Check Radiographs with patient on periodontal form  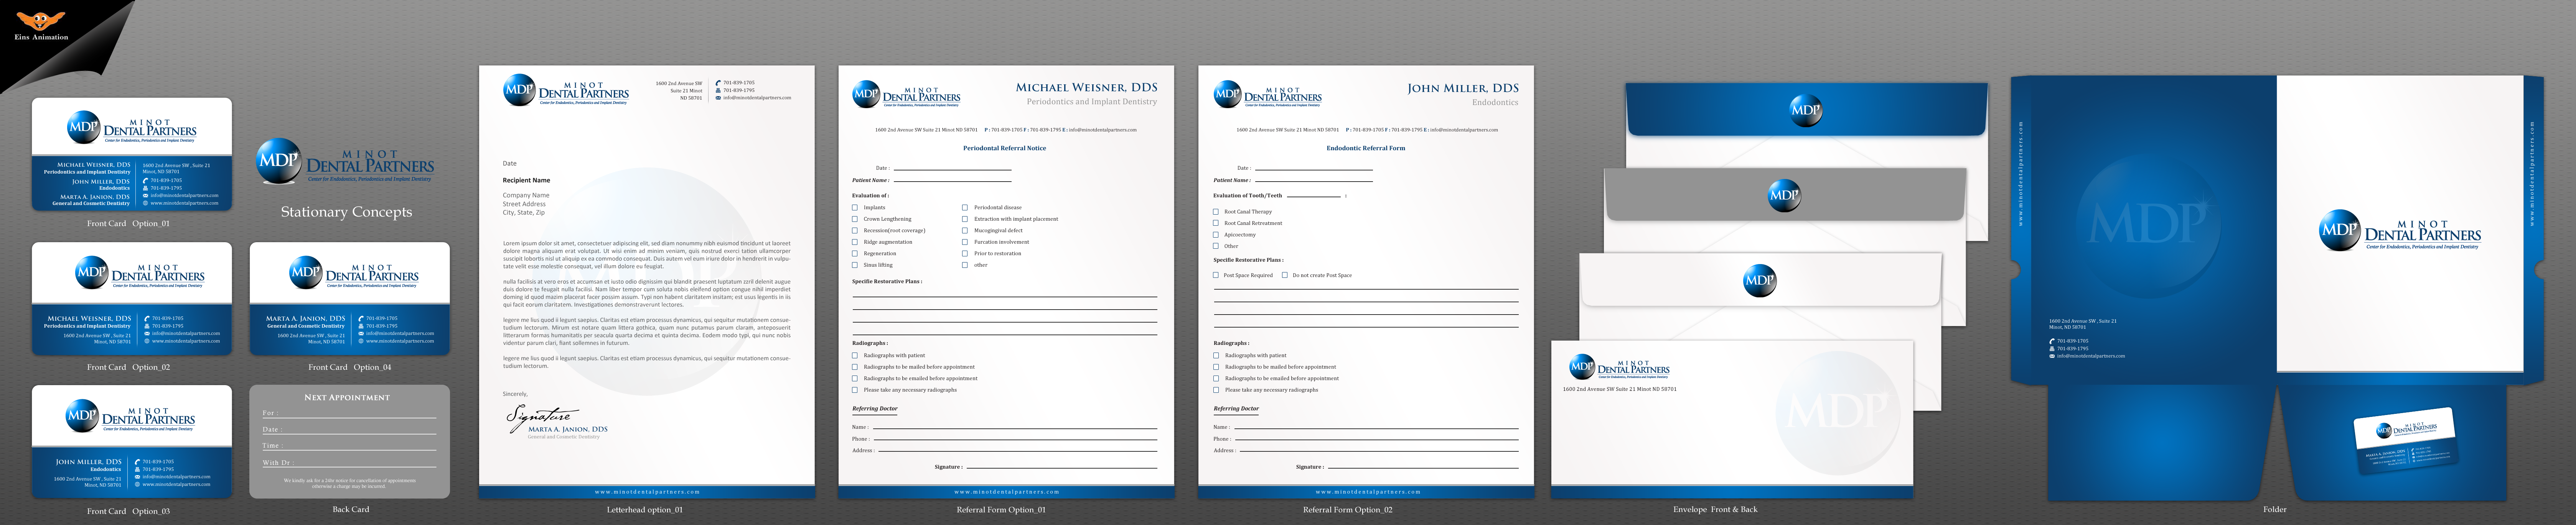pyautogui.click(x=855, y=355)
